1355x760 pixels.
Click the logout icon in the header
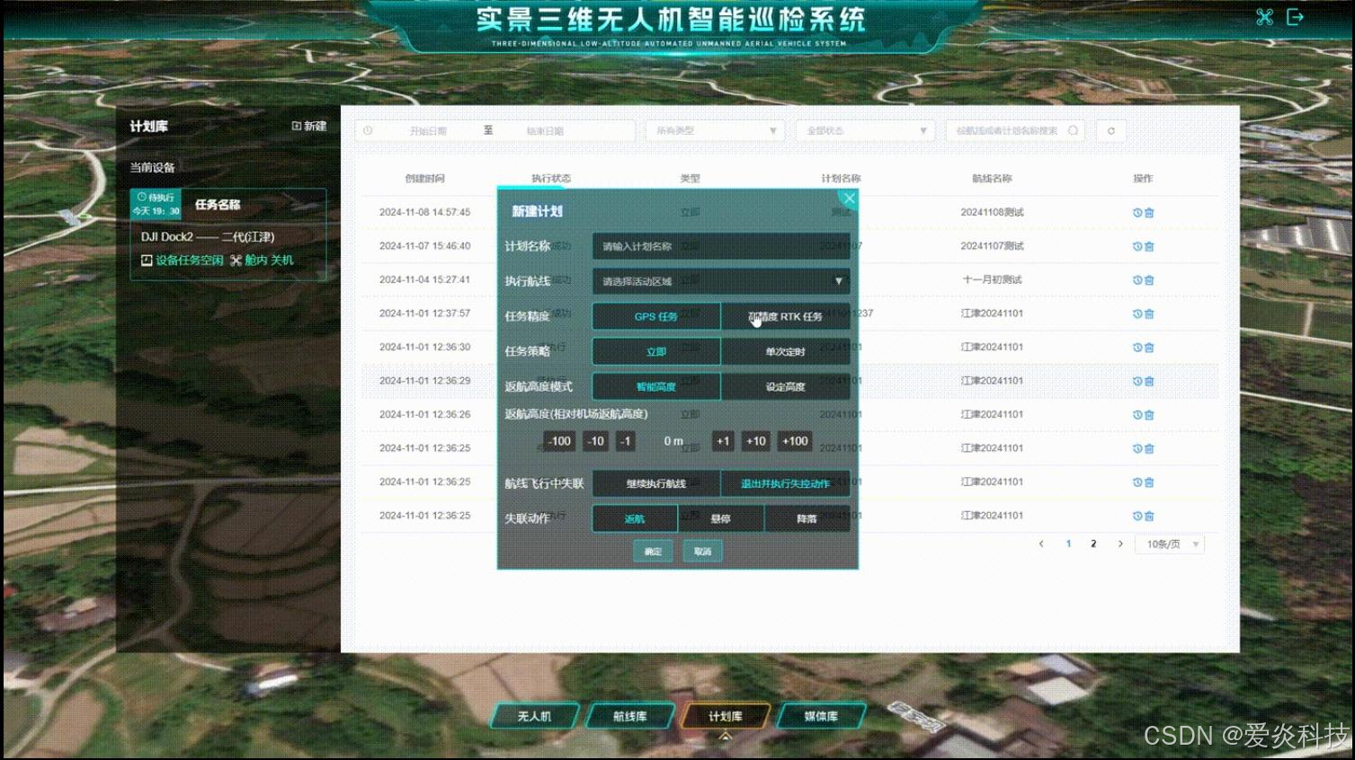point(1295,17)
